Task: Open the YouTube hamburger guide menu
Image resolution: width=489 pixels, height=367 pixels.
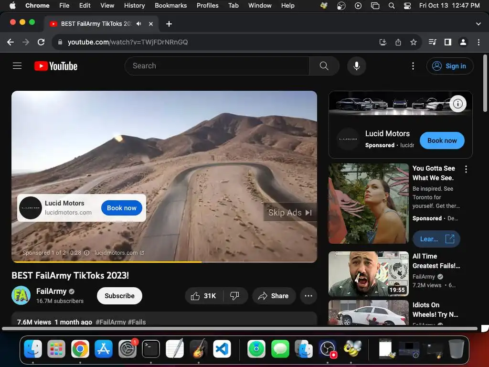Action: coord(17,66)
